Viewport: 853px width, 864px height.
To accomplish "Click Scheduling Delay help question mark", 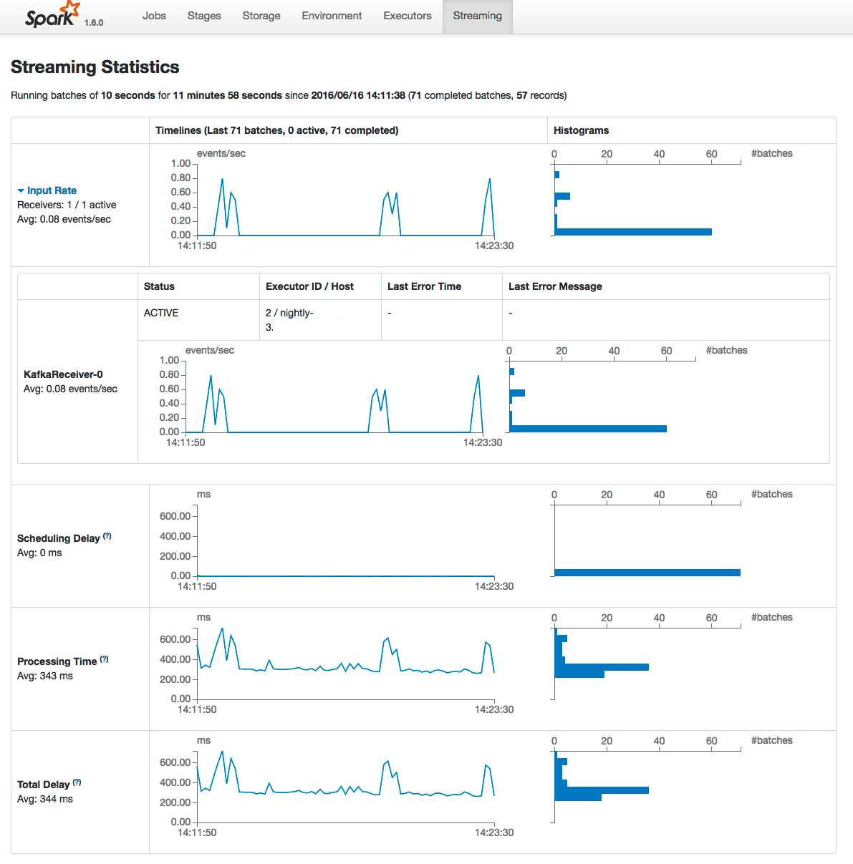I will coord(107,535).
